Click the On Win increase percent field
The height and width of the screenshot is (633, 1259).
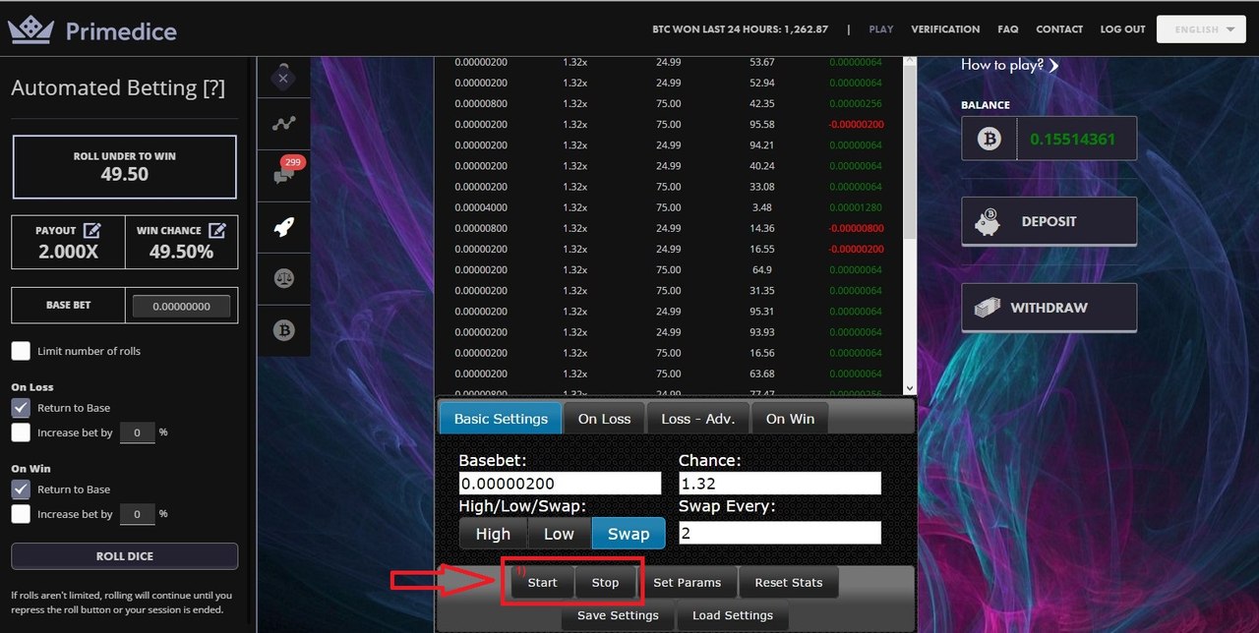[x=137, y=514]
